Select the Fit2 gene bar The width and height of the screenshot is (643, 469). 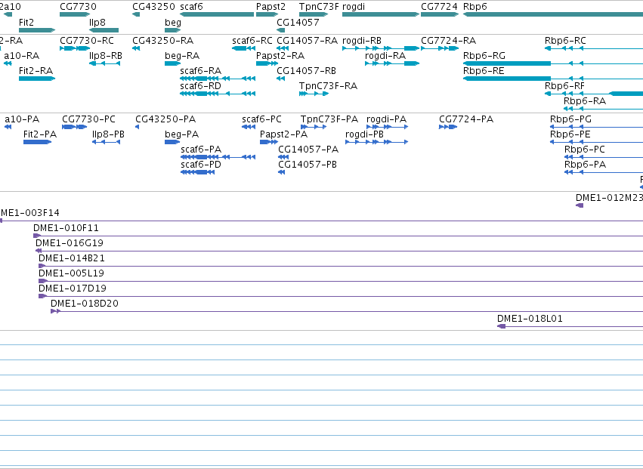37,30
